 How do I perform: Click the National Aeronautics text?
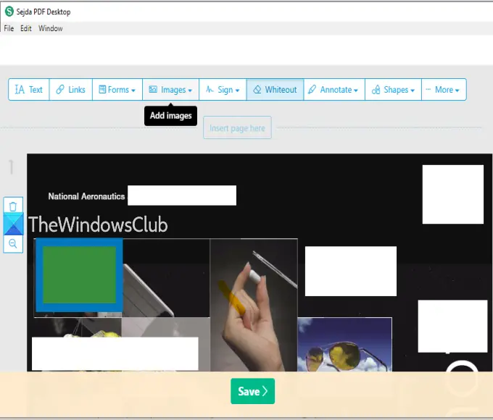pyautogui.click(x=86, y=196)
